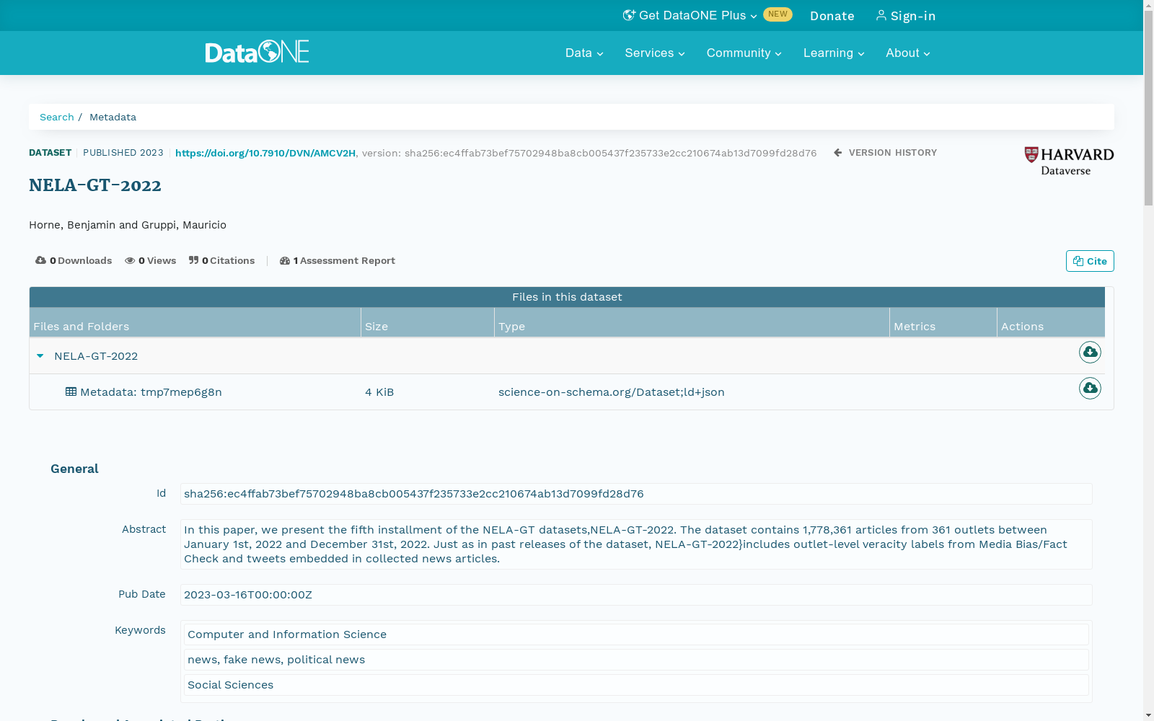The image size is (1154, 721).
Task: Download the whole NELA-GT-2022 package
Action: 1090,352
